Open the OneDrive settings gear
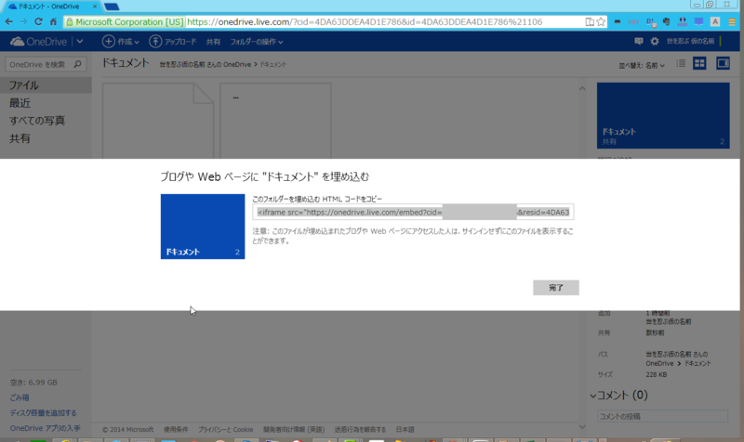Image resolution: width=744 pixels, height=442 pixels. tap(655, 41)
